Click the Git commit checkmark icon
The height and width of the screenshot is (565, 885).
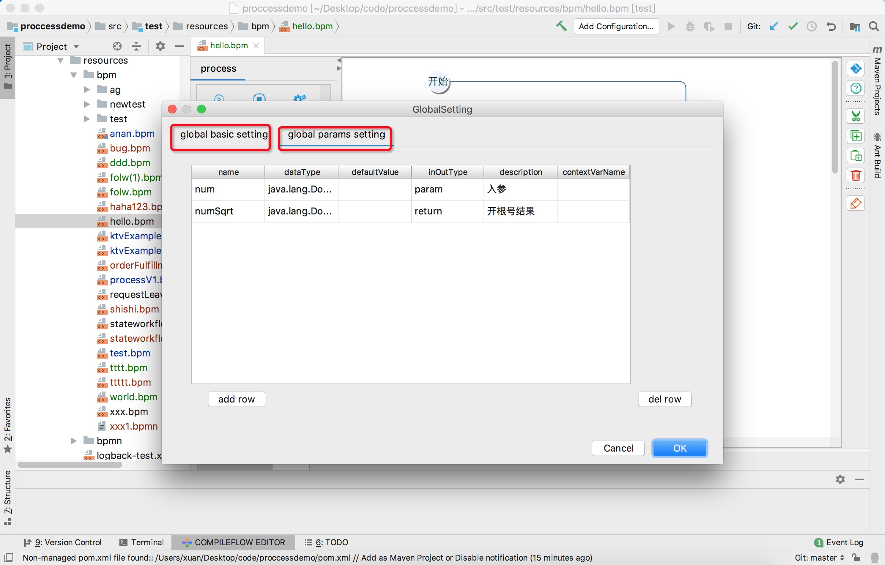(793, 26)
